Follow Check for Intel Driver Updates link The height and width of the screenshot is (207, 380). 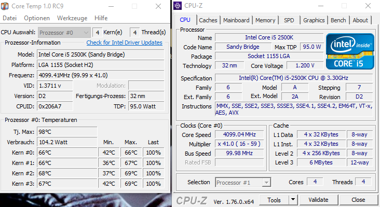pyautogui.click(x=124, y=43)
